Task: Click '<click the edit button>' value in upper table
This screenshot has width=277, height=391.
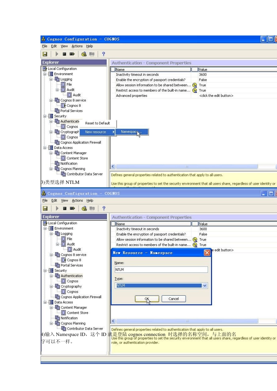Action: [x=216, y=96]
